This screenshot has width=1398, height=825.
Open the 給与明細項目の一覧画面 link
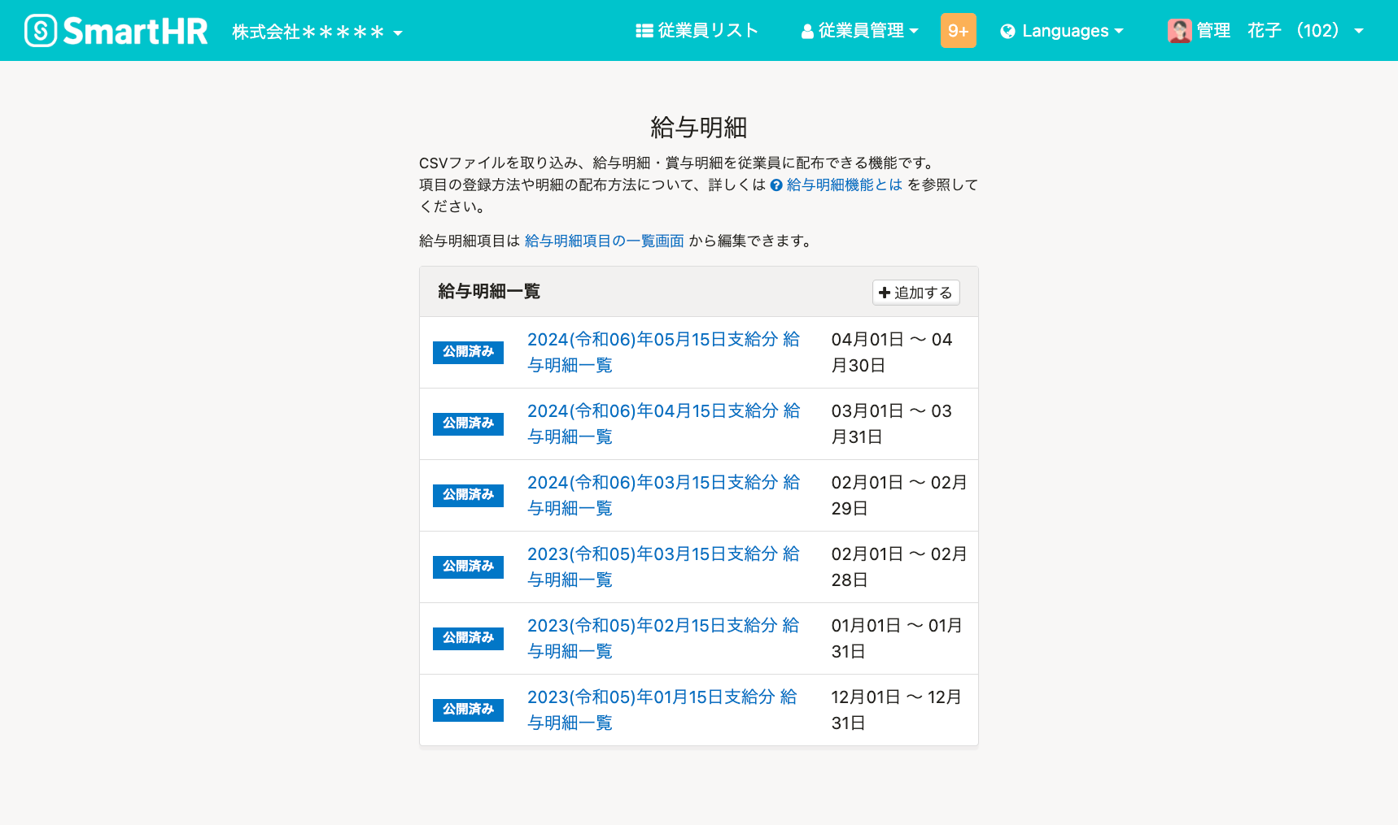[604, 241]
